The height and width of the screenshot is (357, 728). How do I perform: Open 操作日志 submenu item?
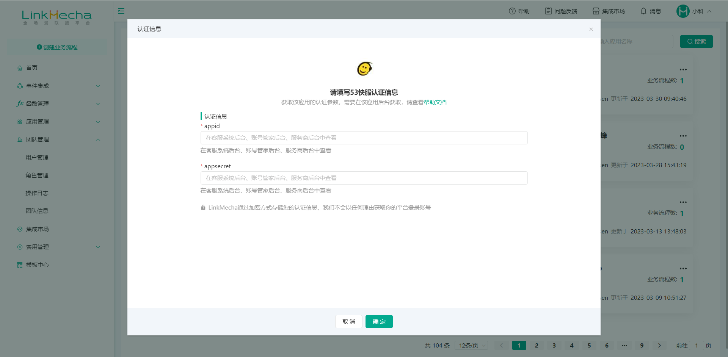click(37, 193)
